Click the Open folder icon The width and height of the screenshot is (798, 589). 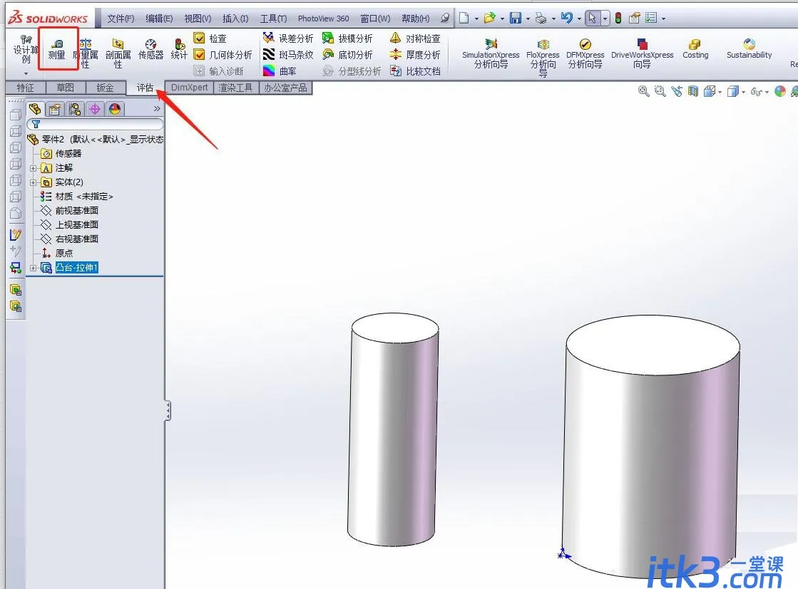coord(490,19)
